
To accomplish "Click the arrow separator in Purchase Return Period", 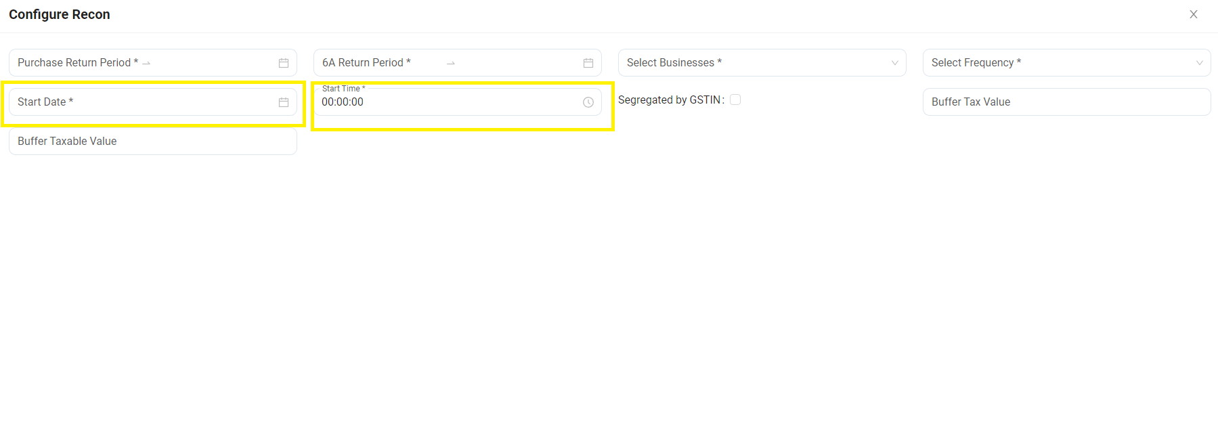I will click(x=146, y=63).
